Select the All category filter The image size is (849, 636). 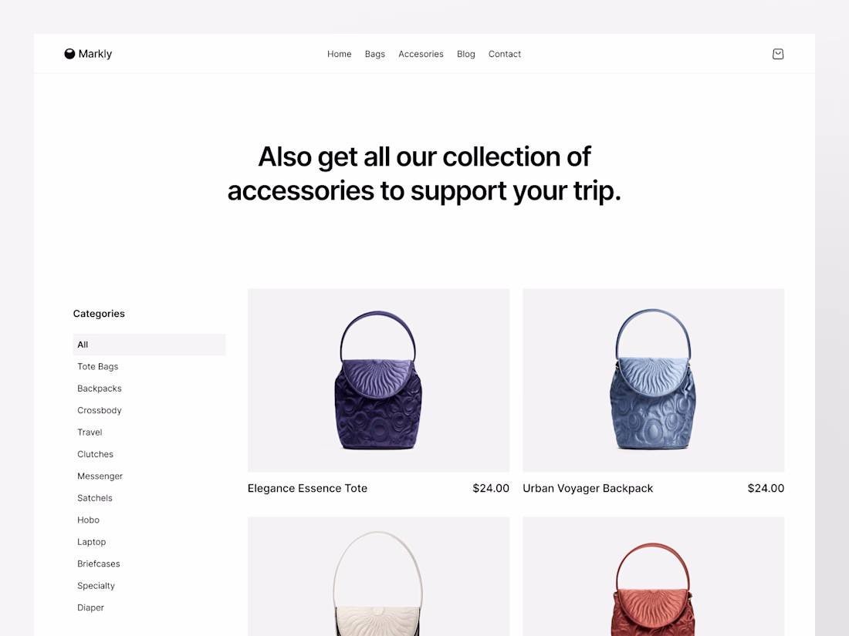tap(150, 345)
